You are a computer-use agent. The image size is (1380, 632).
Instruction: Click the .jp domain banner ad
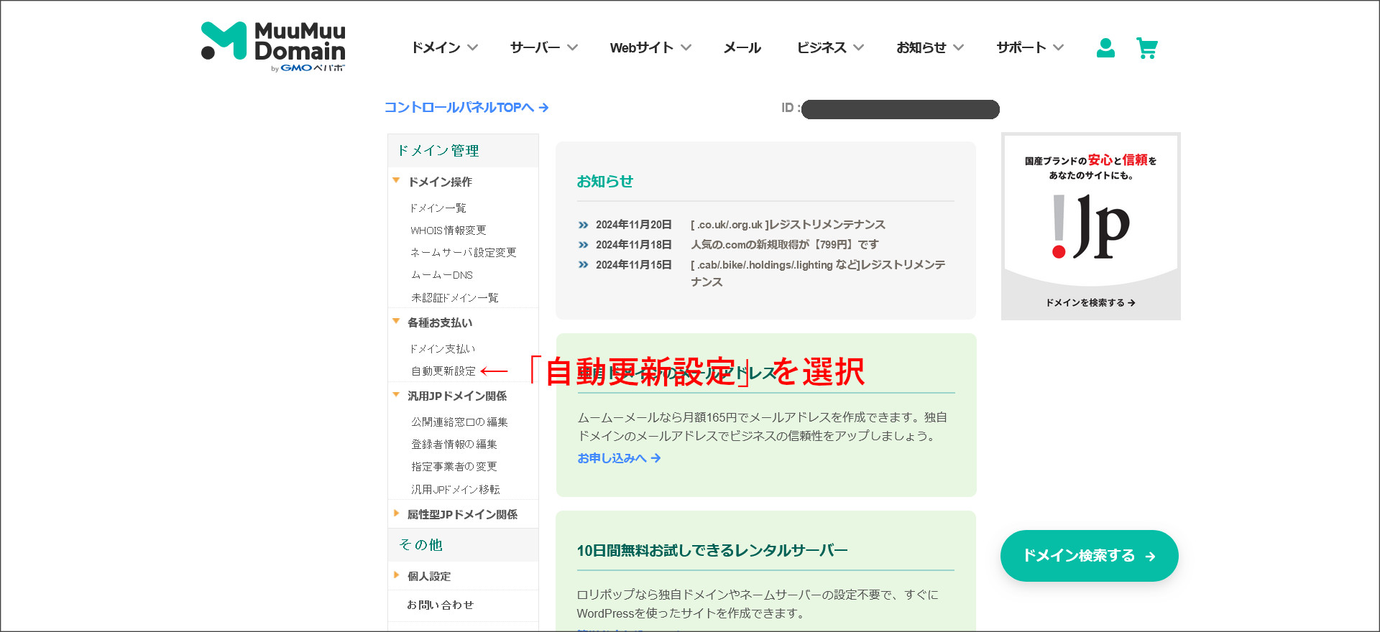pyautogui.click(x=1091, y=226)
